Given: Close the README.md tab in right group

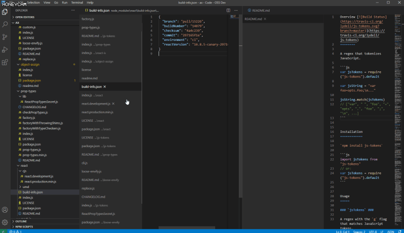Looking at the screenshot, I should (265, 19).
